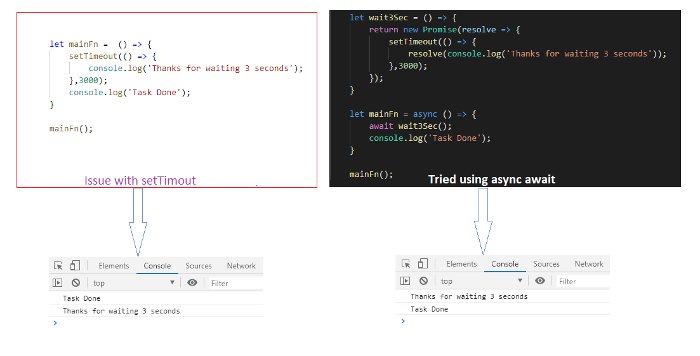Switch to Console tab in right DevTools

click(x=505, y=264)
